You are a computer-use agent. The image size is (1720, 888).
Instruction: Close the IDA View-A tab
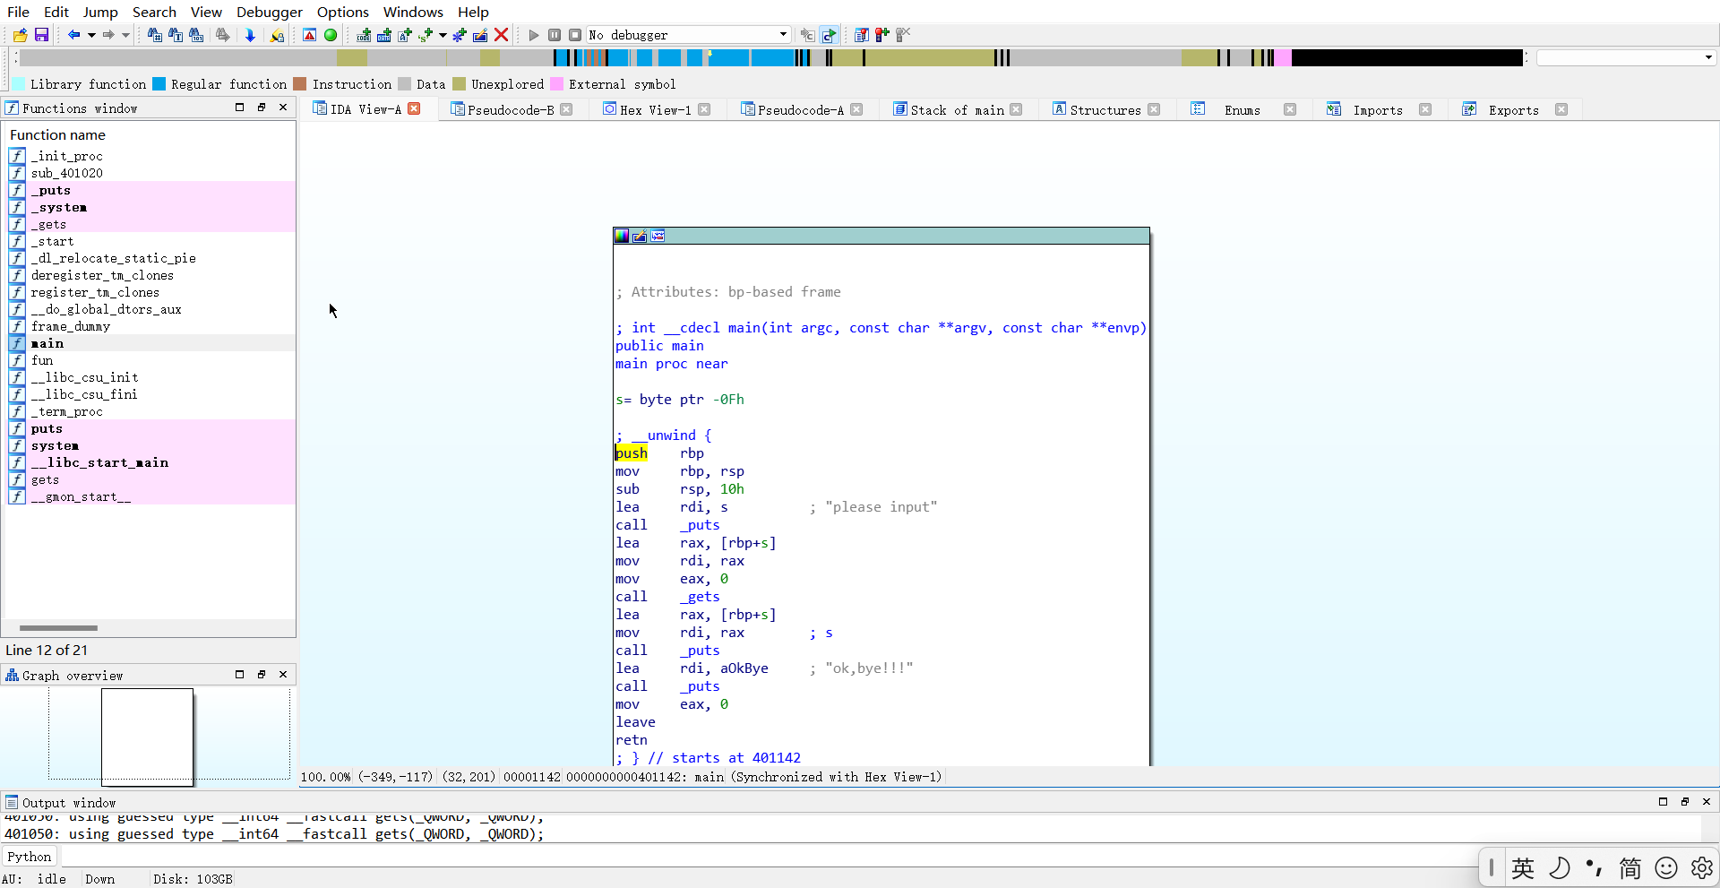[414, 108]
